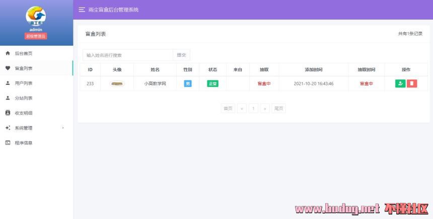Screen dimensions: 433x219
Task: Open 用户列表 in the sidebar
Action: [36, 83]
